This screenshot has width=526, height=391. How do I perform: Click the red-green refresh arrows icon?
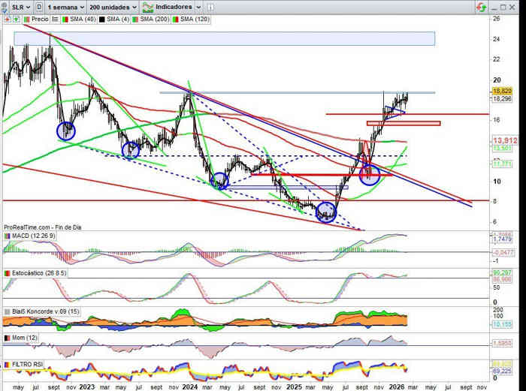pyautogui.click(x=480, y=6)
